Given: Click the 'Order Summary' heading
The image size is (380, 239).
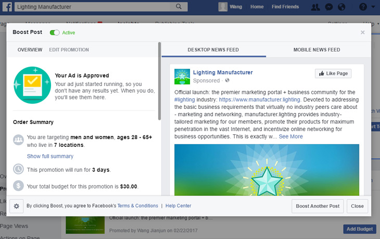Looking at the screenshot, I should coord(33,122).
